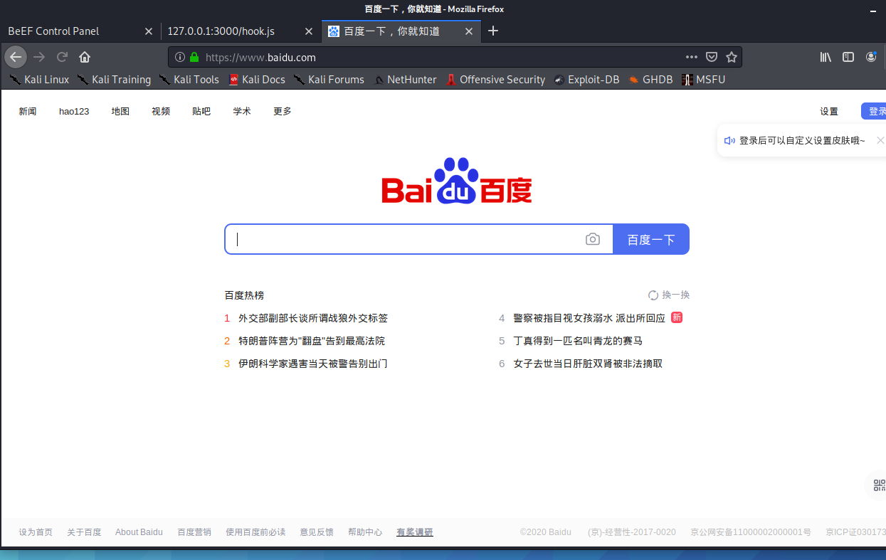This screenshot has width=886, height=560.
Task: Click the Forward arrow button
Action: pos(39,57)
